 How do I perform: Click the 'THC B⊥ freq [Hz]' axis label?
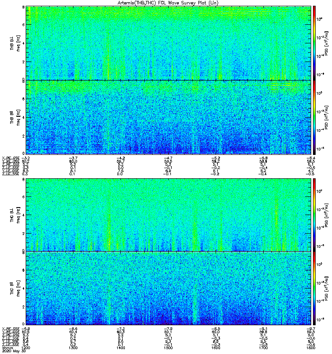pyautogui.click(x=15, y=215)
